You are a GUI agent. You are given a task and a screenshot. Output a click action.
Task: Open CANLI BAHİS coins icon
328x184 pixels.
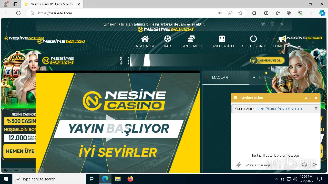click(x=191, y=39)
